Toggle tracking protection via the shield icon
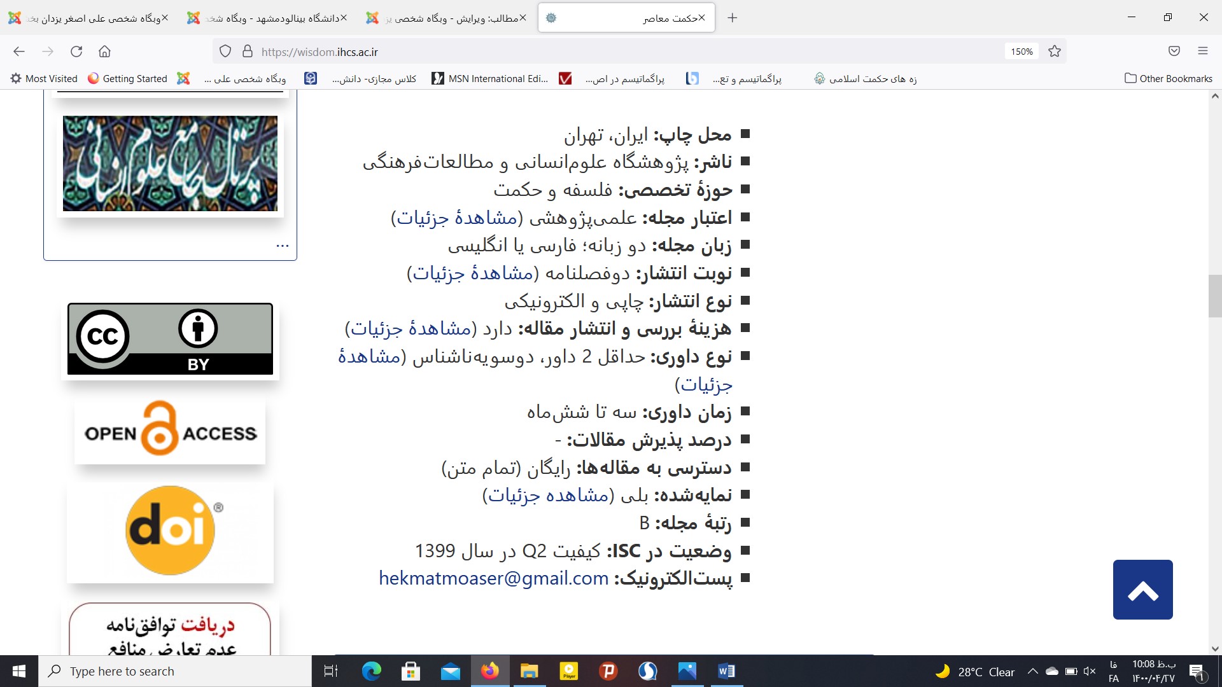The image size is (1222, 687). [x=224, y=52]
